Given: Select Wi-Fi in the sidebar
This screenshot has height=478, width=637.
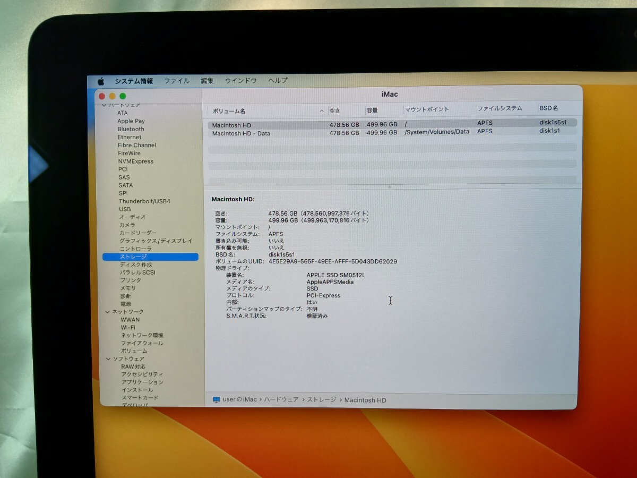Looking at the screenshot, I should [x=127, y=328].
